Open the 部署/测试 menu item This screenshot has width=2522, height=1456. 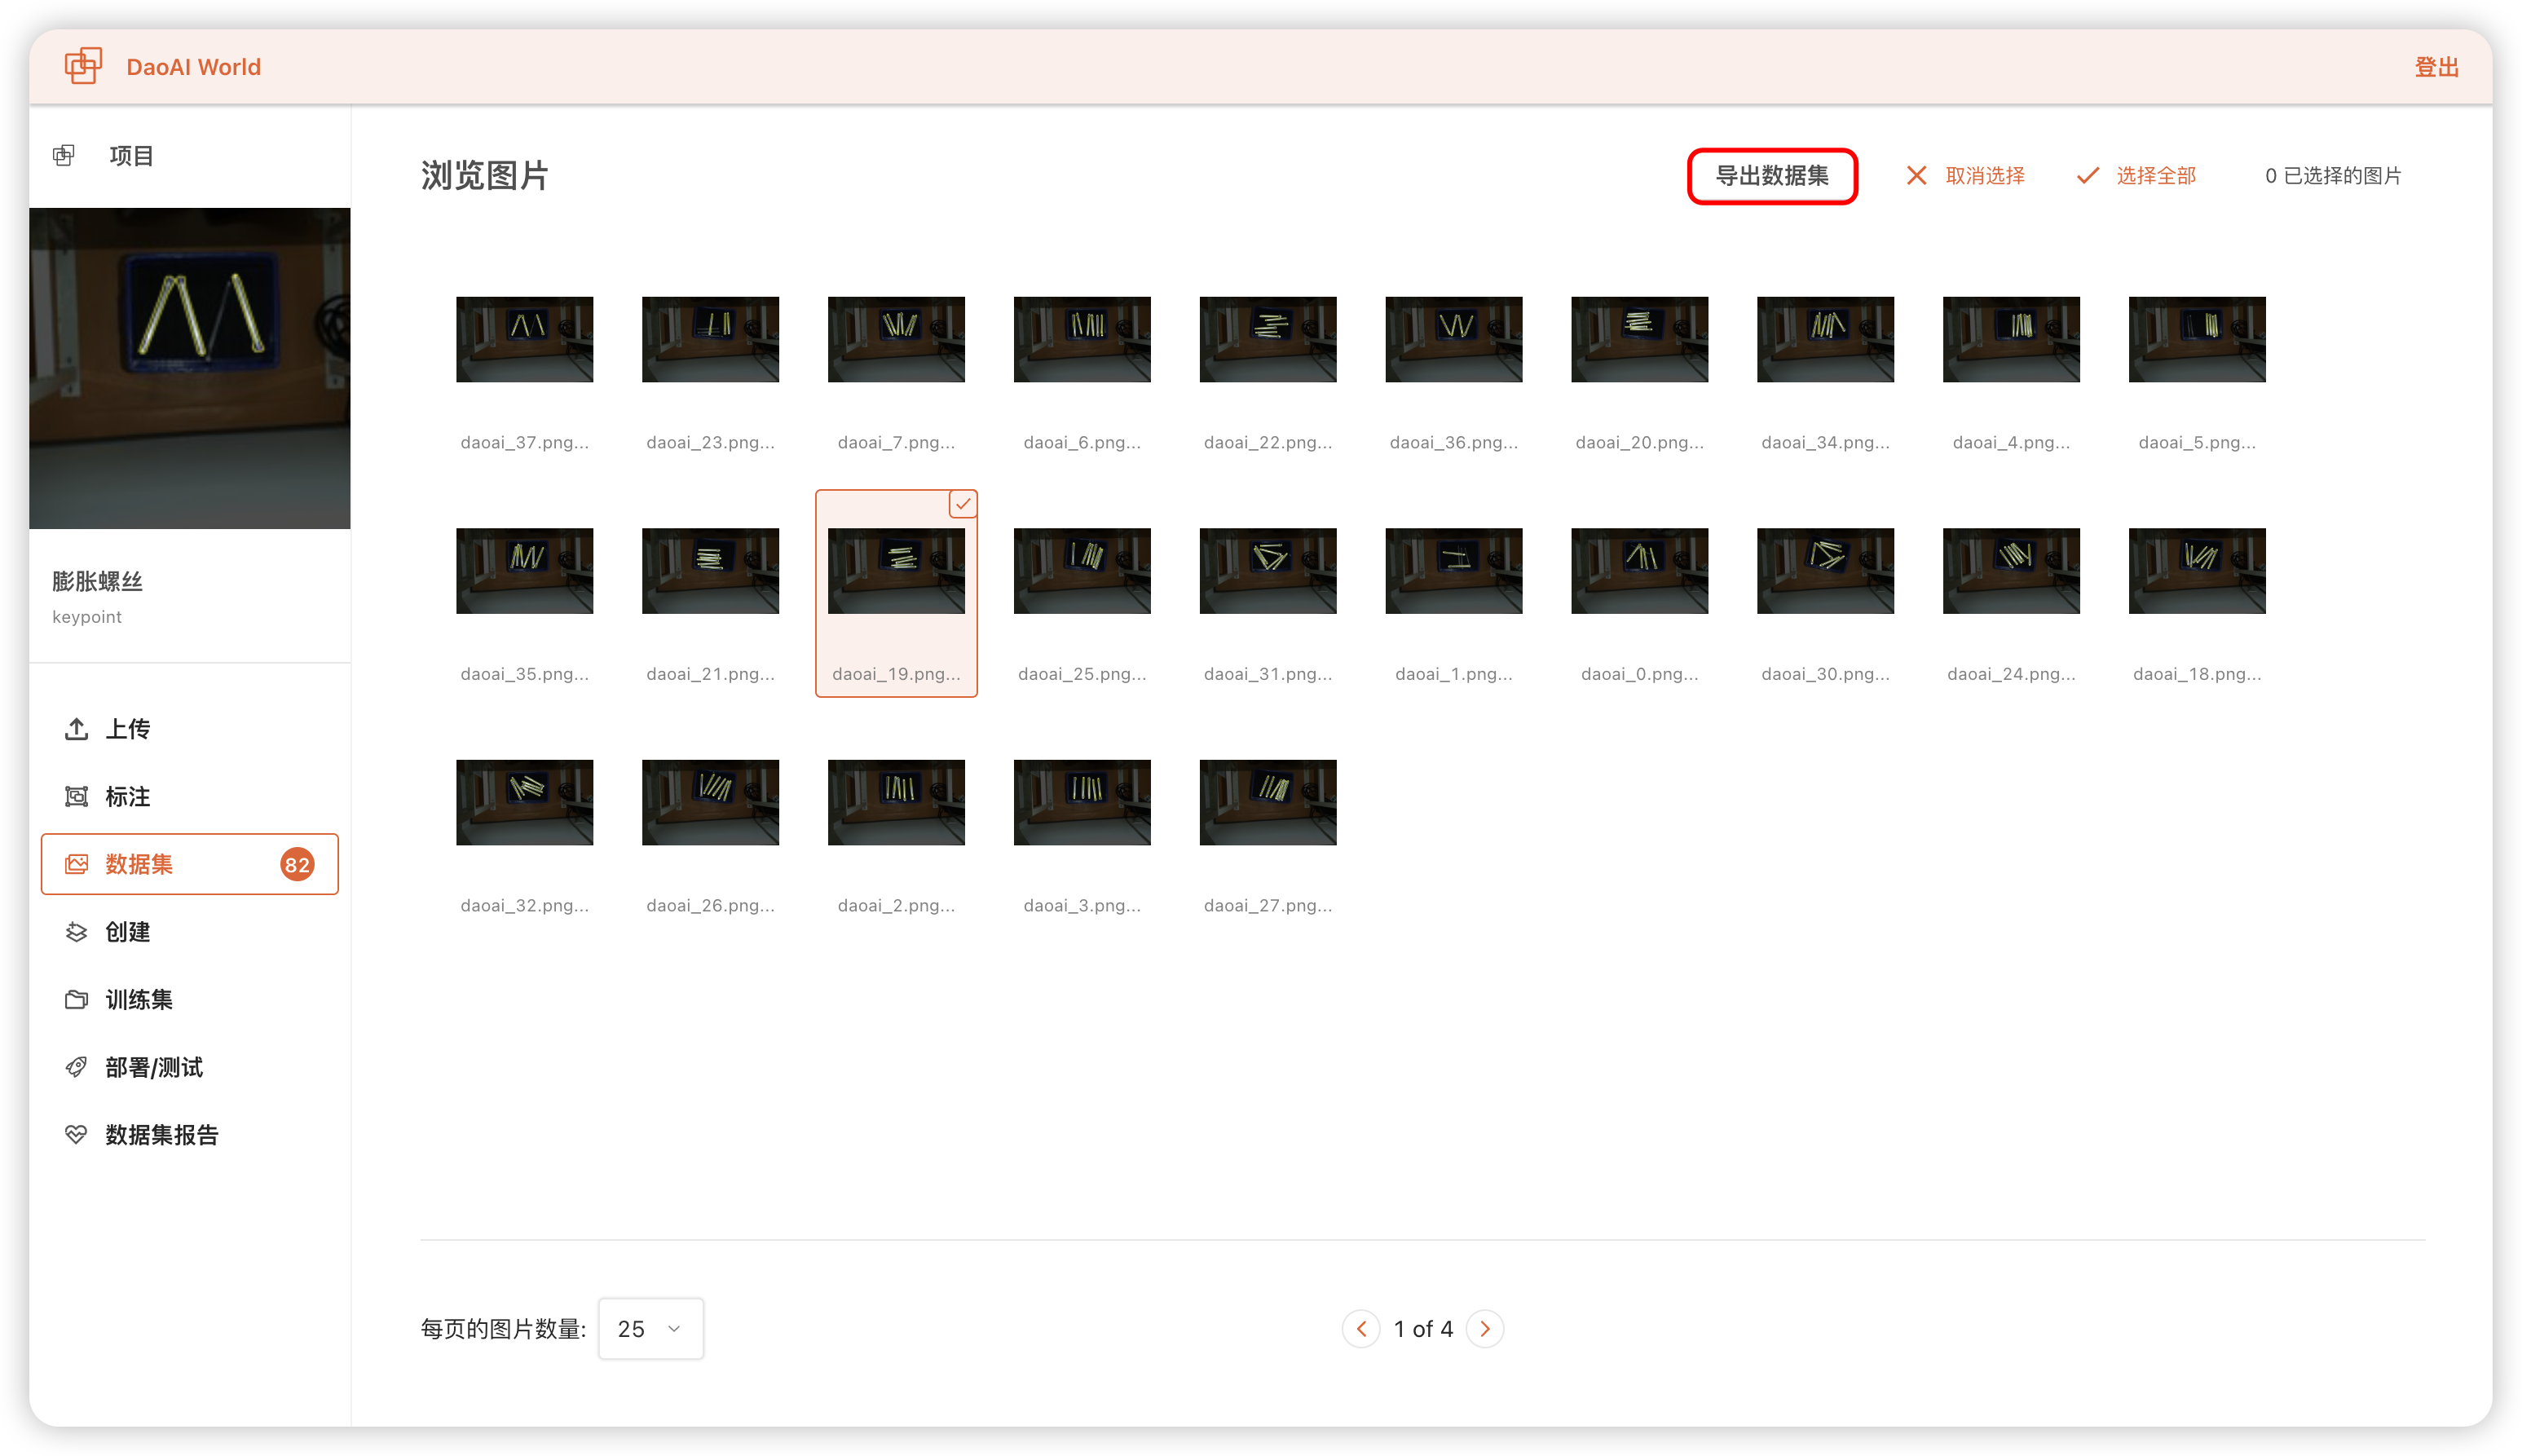[190, 1067]
